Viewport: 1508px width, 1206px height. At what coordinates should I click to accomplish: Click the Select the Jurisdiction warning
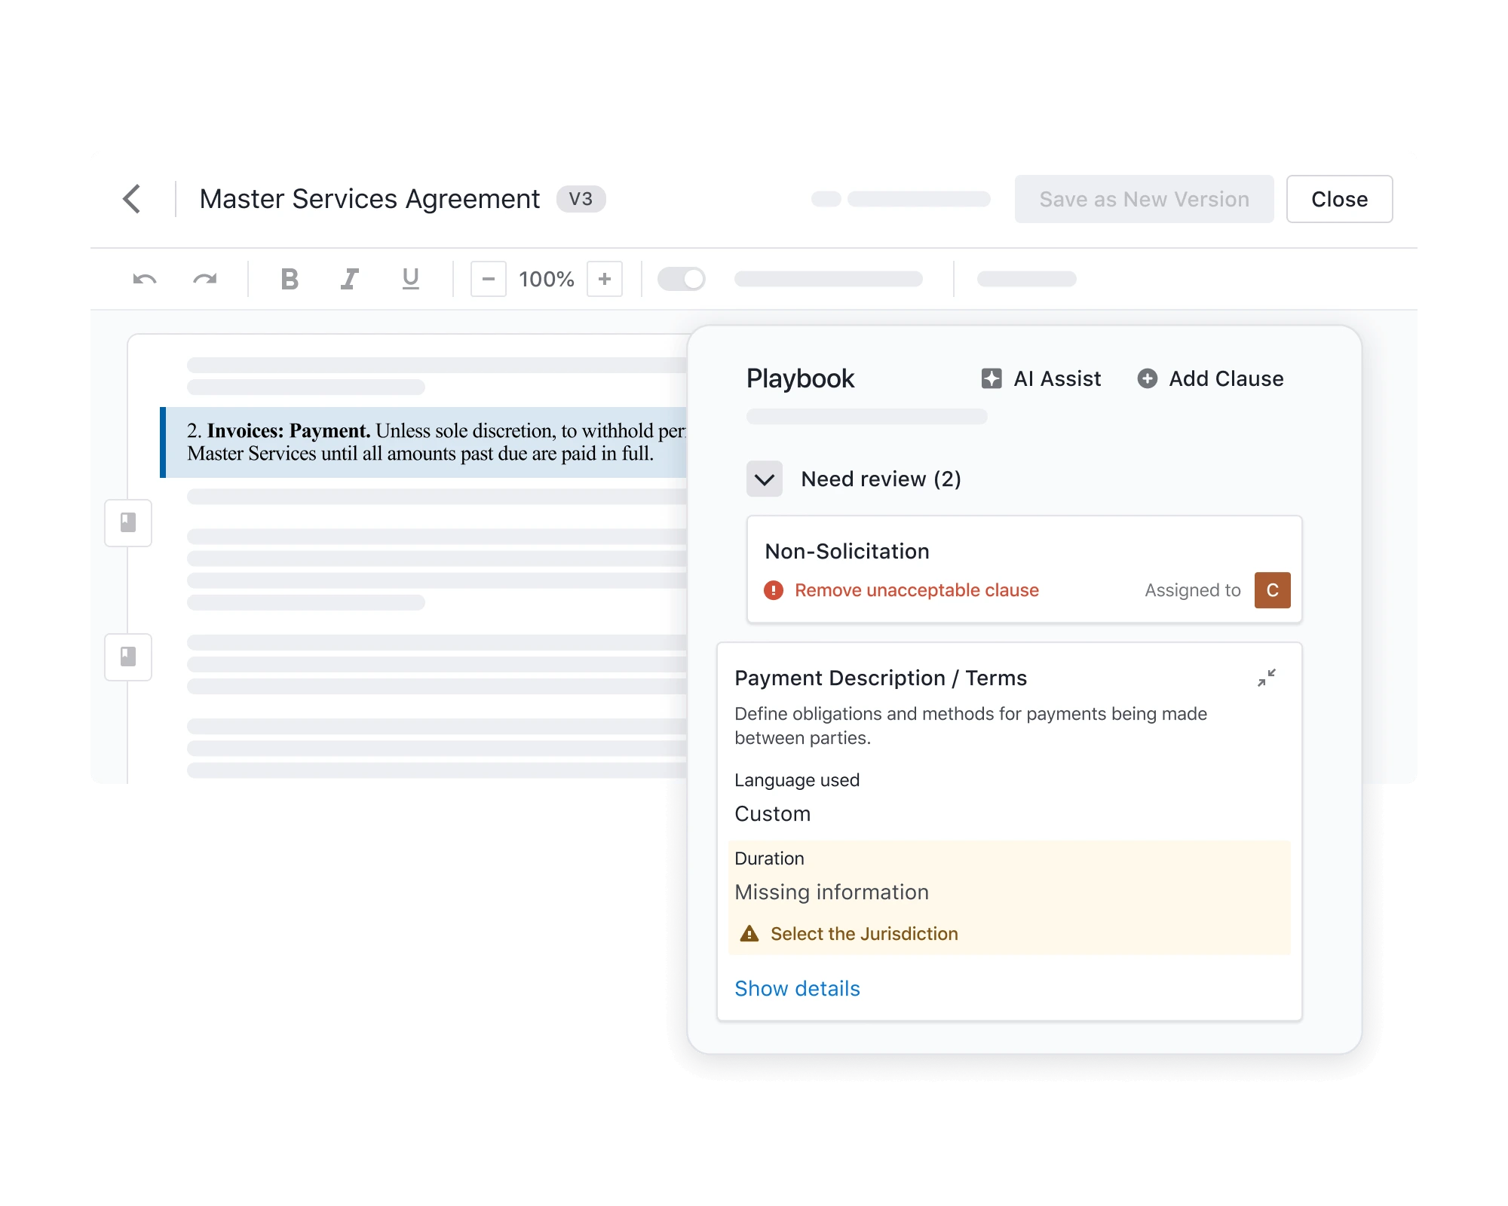(862, 933)
